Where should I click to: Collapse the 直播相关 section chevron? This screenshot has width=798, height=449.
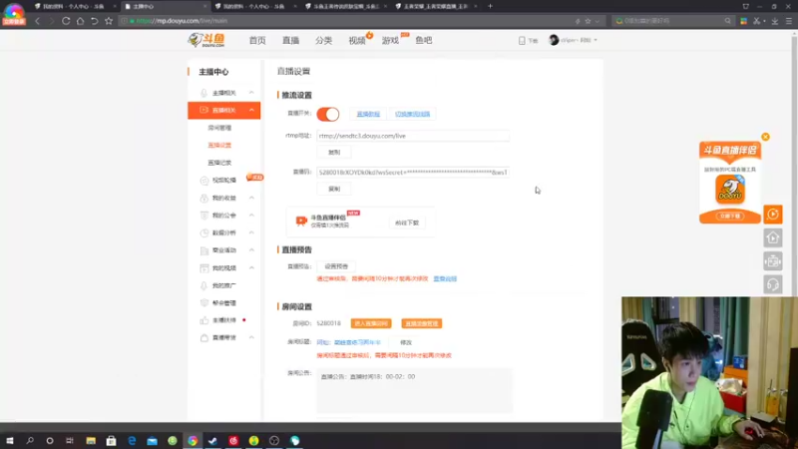(x=251, y=110)
